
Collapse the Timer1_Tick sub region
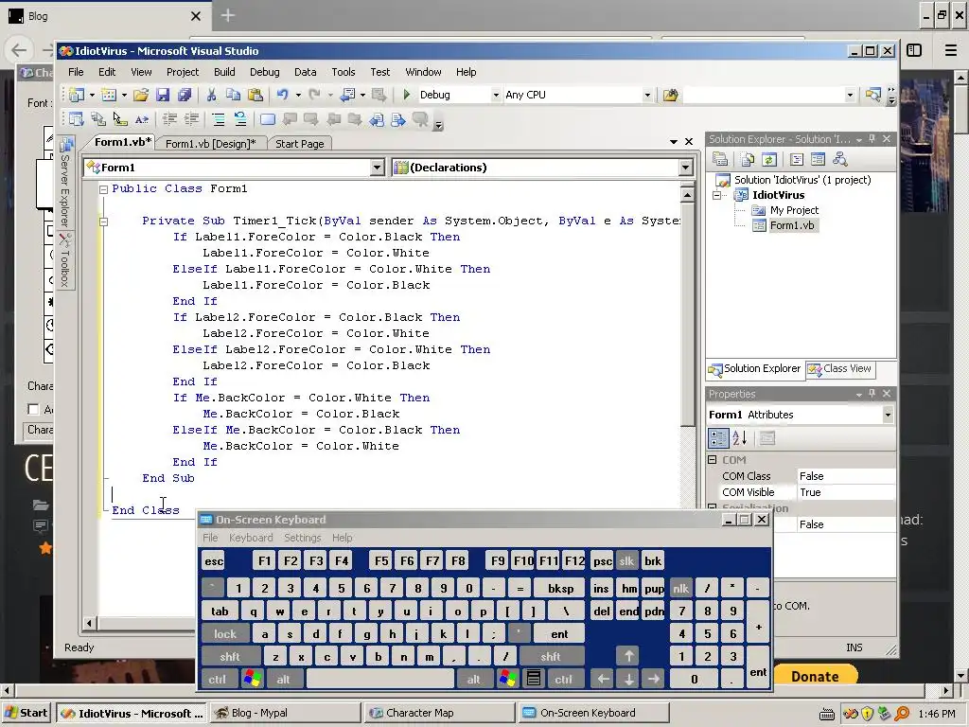click(x=104, y=222)
